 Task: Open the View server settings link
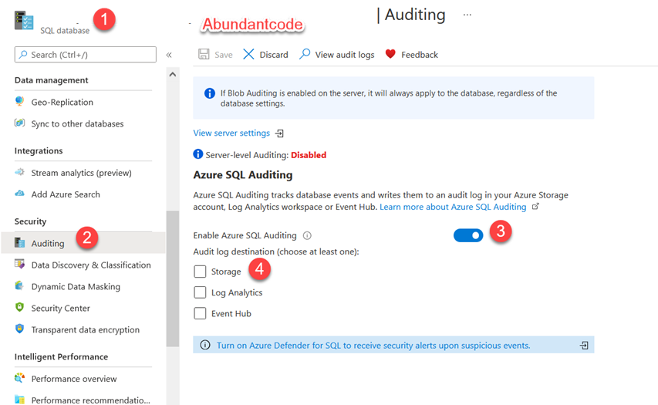[231, 133]
